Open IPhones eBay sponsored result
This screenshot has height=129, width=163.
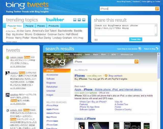(79, 76)
